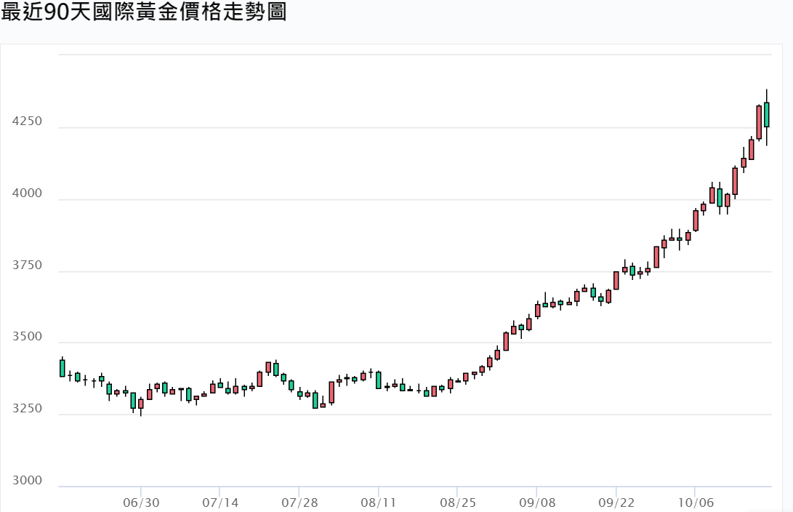Click the chart title 最近90天國際黃金價格走勢圖
Image resolution: width=793 pixels, height=512 pixels.
pyautogui.click(x=145, y=13)
